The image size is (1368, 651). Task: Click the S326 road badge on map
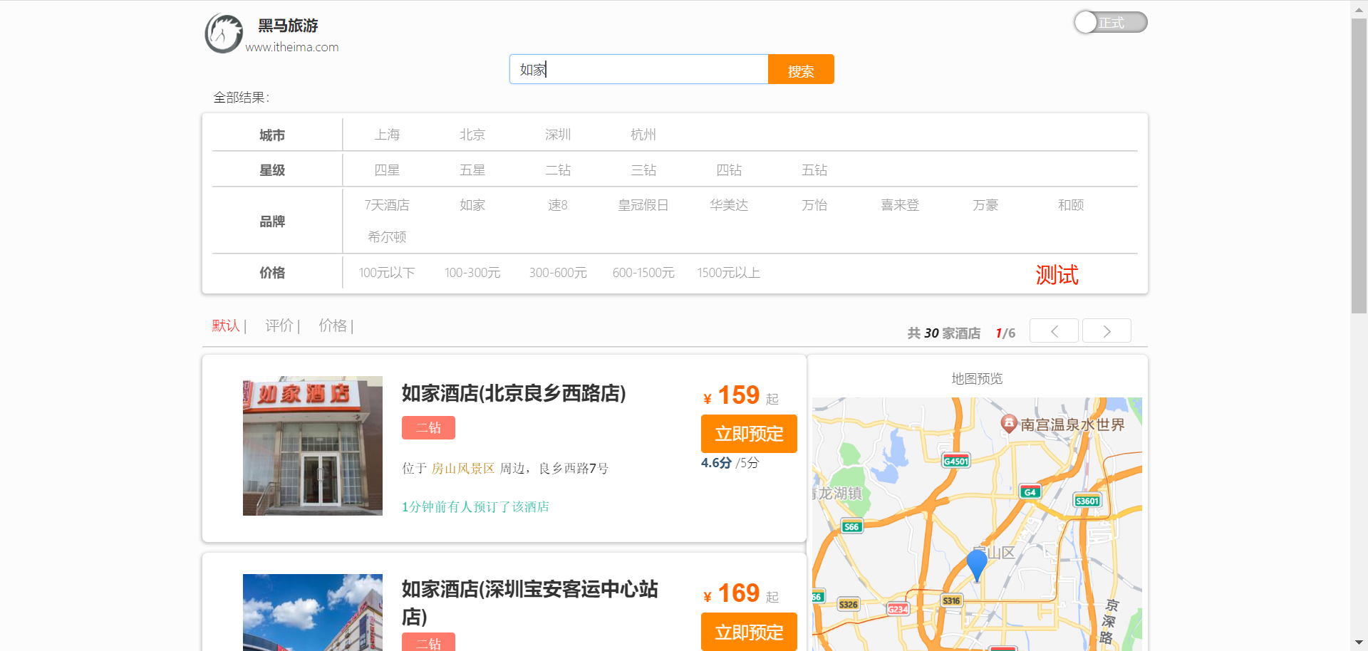point(848,605)
